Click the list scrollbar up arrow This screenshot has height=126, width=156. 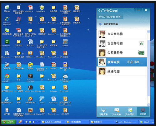pyautogui.click(x=148, y=31)
